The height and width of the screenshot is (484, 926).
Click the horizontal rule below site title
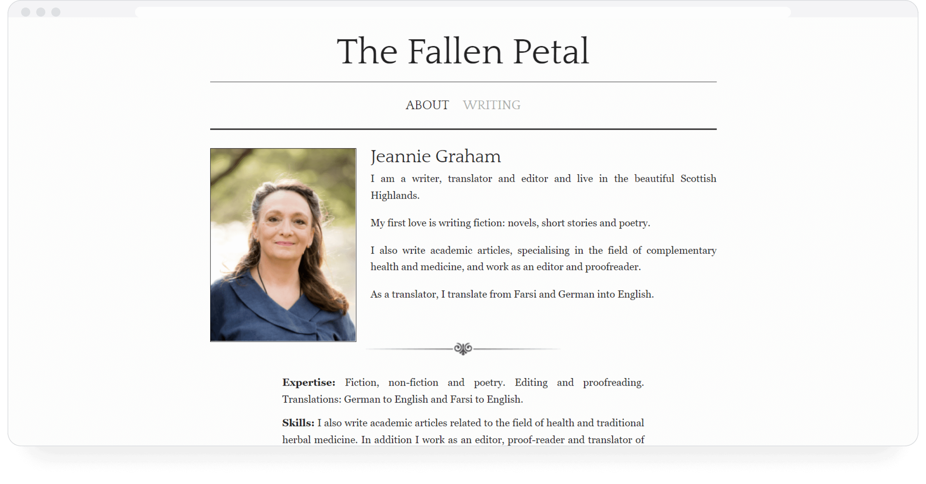click(463, 79)
